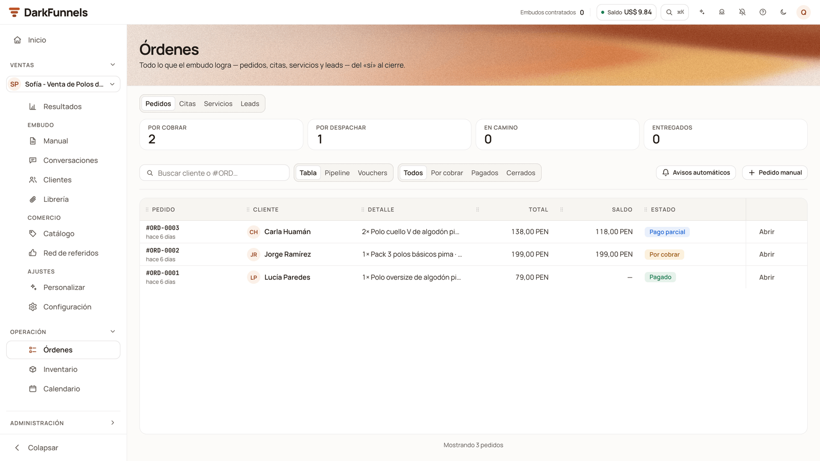
Task: Select Órdenes in the sidebar
Action: coord(63,350)
